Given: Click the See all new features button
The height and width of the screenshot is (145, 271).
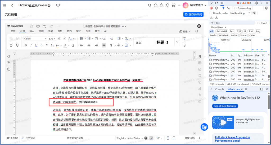Looking at the screenshot, I should point(225,106).
